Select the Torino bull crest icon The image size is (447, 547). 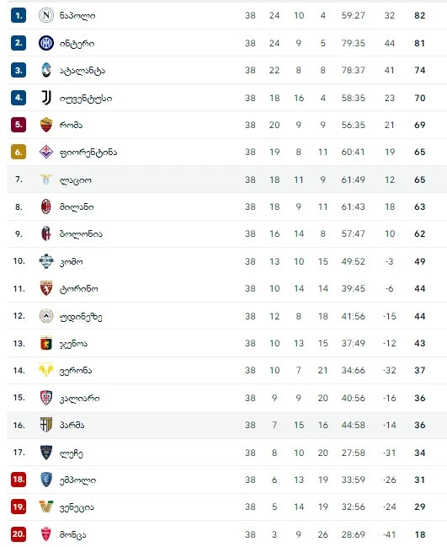(46, 288)
